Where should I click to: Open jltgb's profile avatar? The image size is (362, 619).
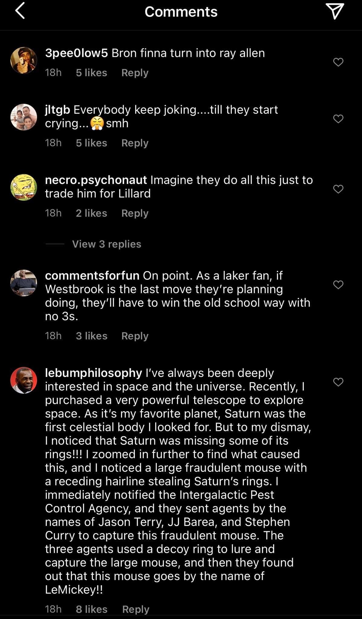(x=24, y=117)
